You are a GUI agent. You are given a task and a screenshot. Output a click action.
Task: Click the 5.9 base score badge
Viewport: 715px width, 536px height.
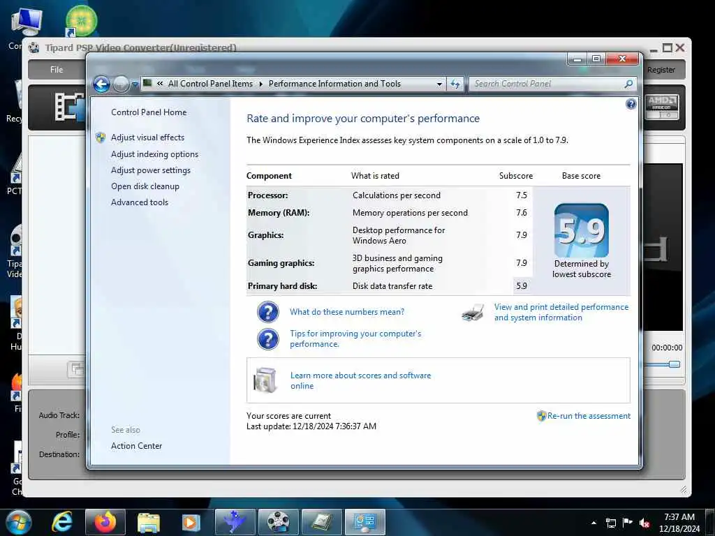tap(582, 230)
